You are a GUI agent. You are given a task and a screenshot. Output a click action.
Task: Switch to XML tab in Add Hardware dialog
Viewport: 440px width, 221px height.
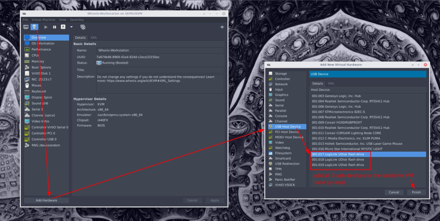coord(331,84)
